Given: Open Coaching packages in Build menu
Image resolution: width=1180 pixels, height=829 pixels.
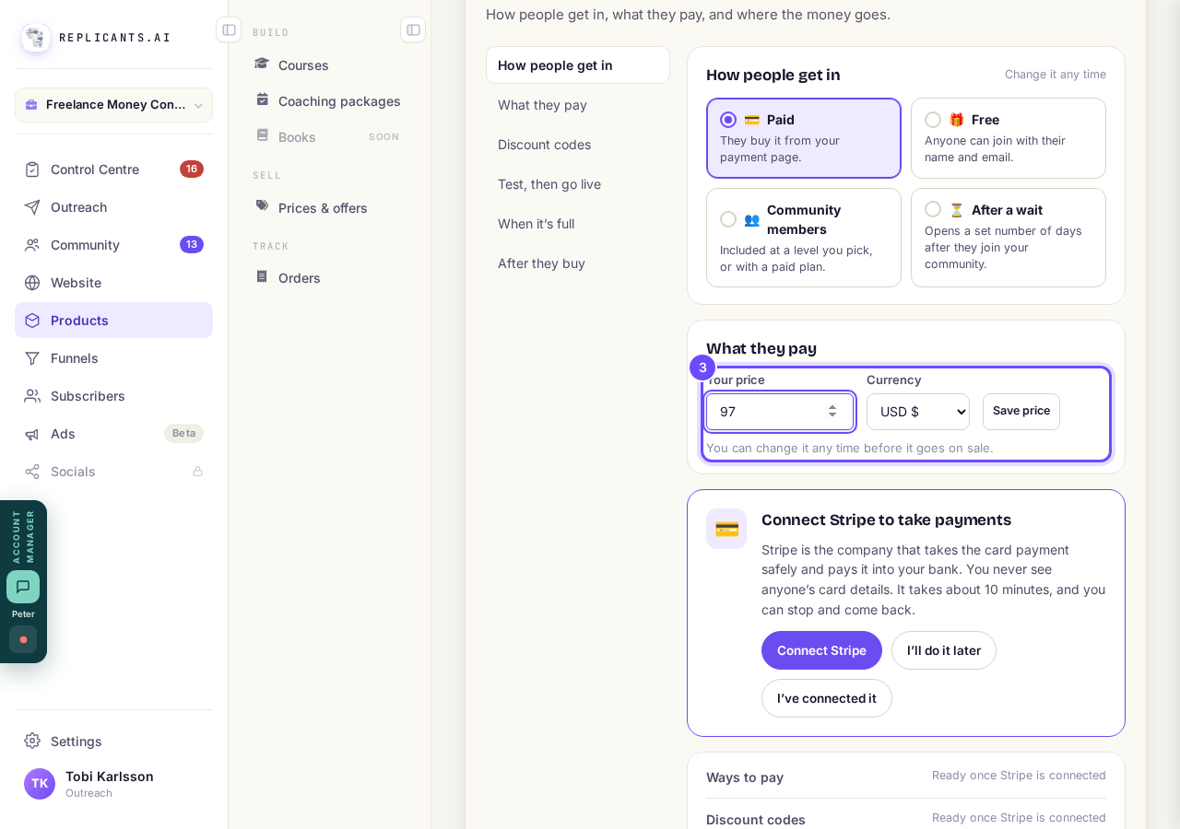Looking at the screenshot, I should [x=328, y=101].
